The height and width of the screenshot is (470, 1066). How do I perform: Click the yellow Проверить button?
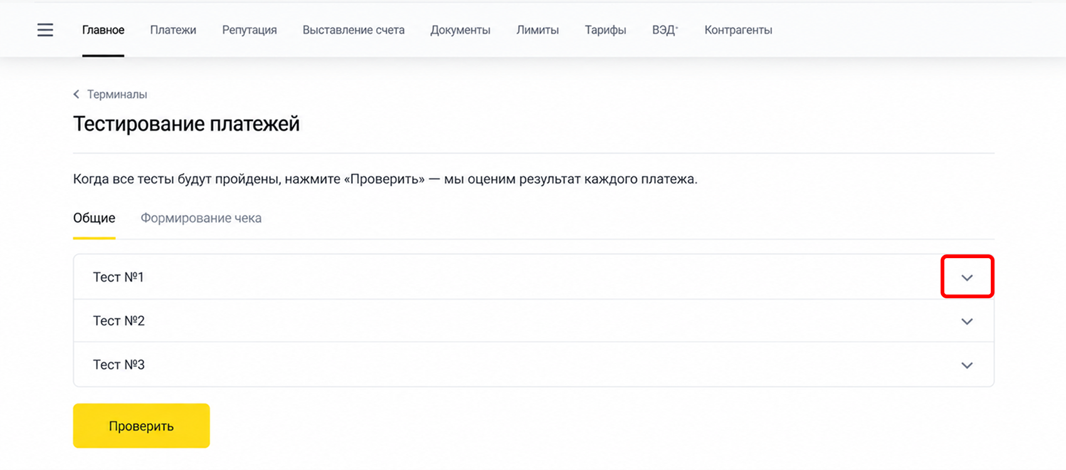141,426
